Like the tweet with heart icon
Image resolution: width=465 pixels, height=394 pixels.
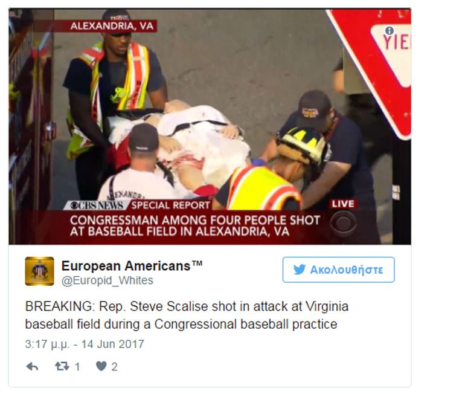pyautogui.click(x=101, y=366)
